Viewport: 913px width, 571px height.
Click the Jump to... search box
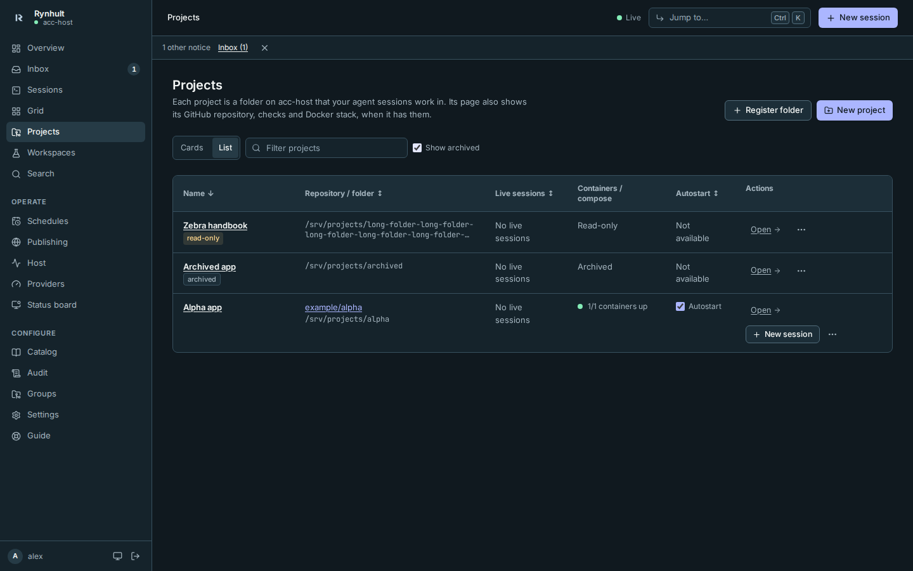pos(729,18)
